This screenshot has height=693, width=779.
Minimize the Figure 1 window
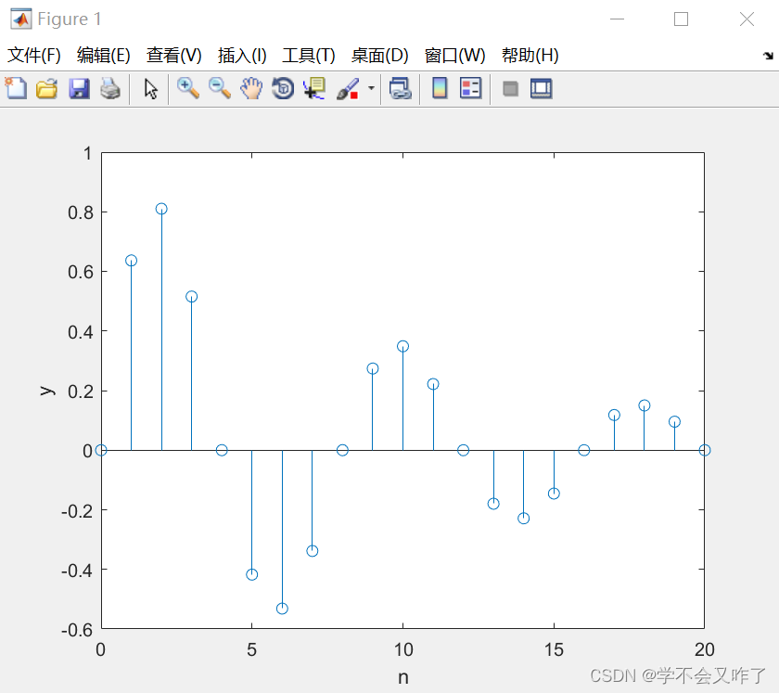(x=617, y=19)
